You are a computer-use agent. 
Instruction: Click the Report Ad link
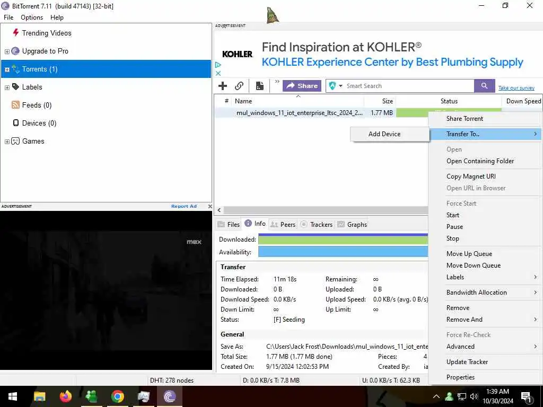pyautogui.click(x=184, y=206)
